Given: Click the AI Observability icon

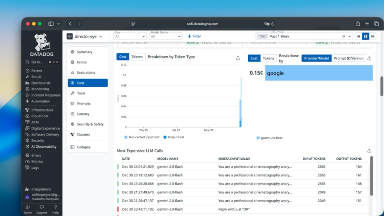Looking at the screenshot, I should tap(27, 146).
